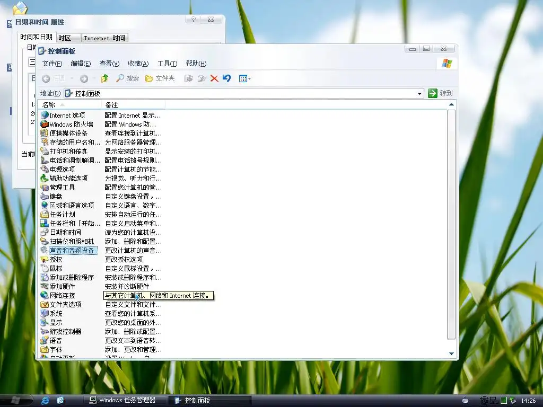
Task: Click the scrollbar up arrow
Action: click(451, 104)
